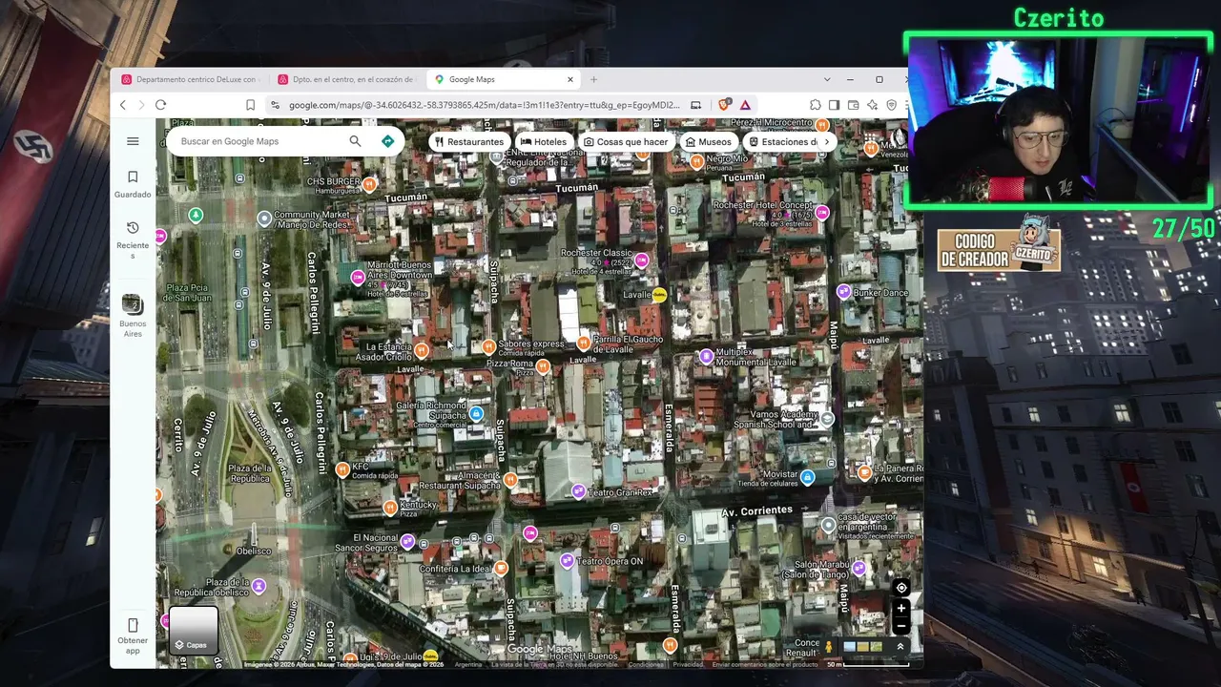Center map on your location
This screenshot has width=1221, height=687.
pyautogui.click(x=901, y=588)
